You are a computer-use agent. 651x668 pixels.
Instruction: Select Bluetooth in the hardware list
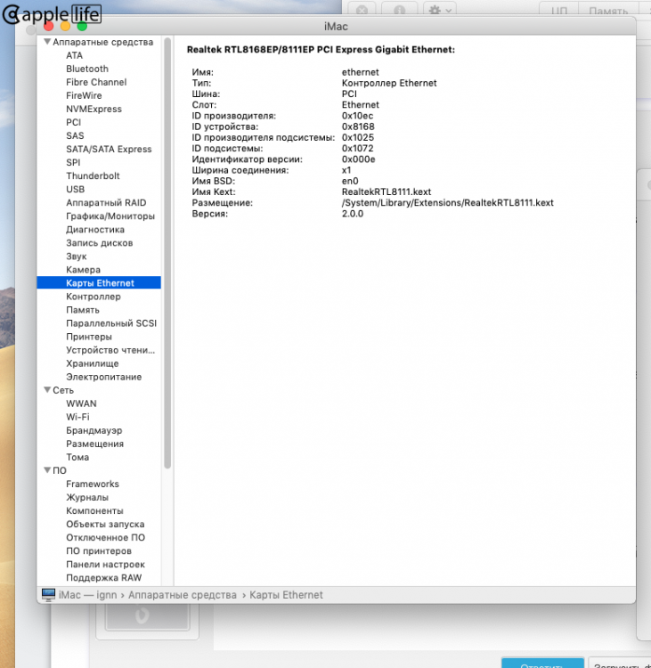[x=87, y=69]
